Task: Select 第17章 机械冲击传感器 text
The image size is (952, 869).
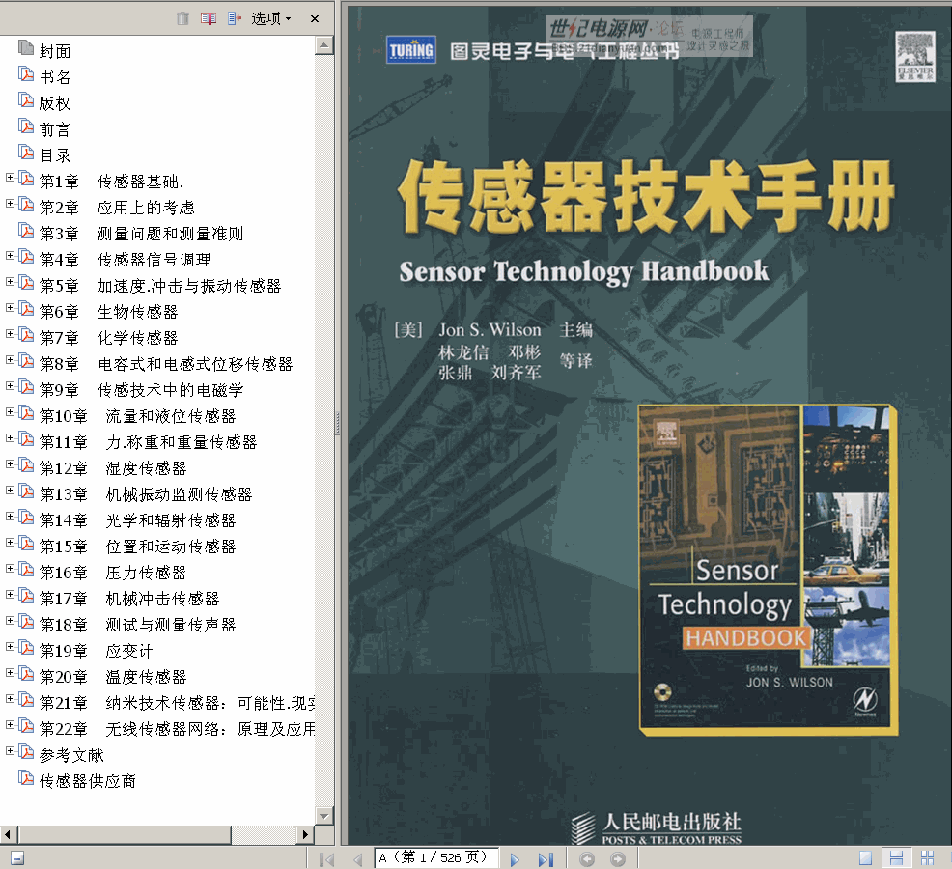Action: coord(129,599)
